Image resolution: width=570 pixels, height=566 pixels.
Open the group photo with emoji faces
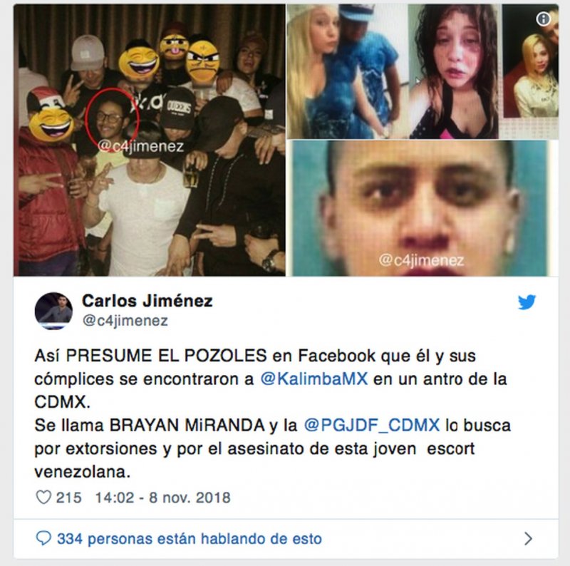click(150, 140)
